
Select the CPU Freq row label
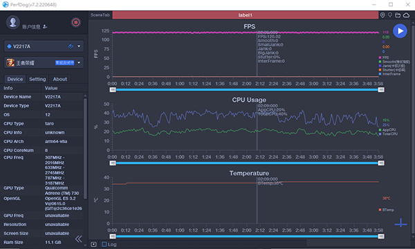tap(13, 158)
